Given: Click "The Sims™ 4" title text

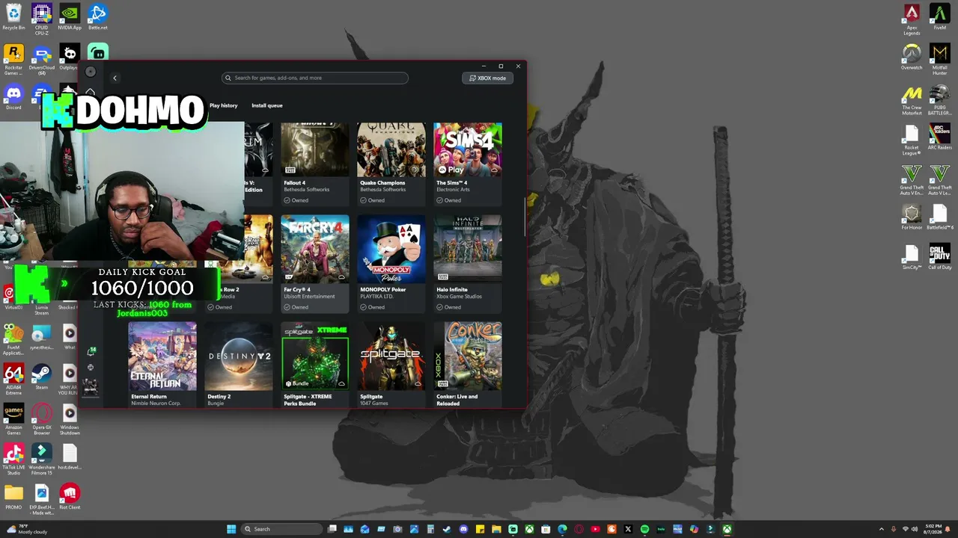Looking at the screenshot, I should click(451, 183).
